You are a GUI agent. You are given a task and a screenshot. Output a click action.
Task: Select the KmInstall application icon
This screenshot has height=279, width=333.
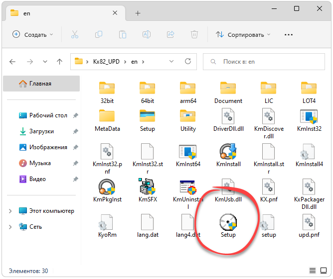(x=228, y=152)
